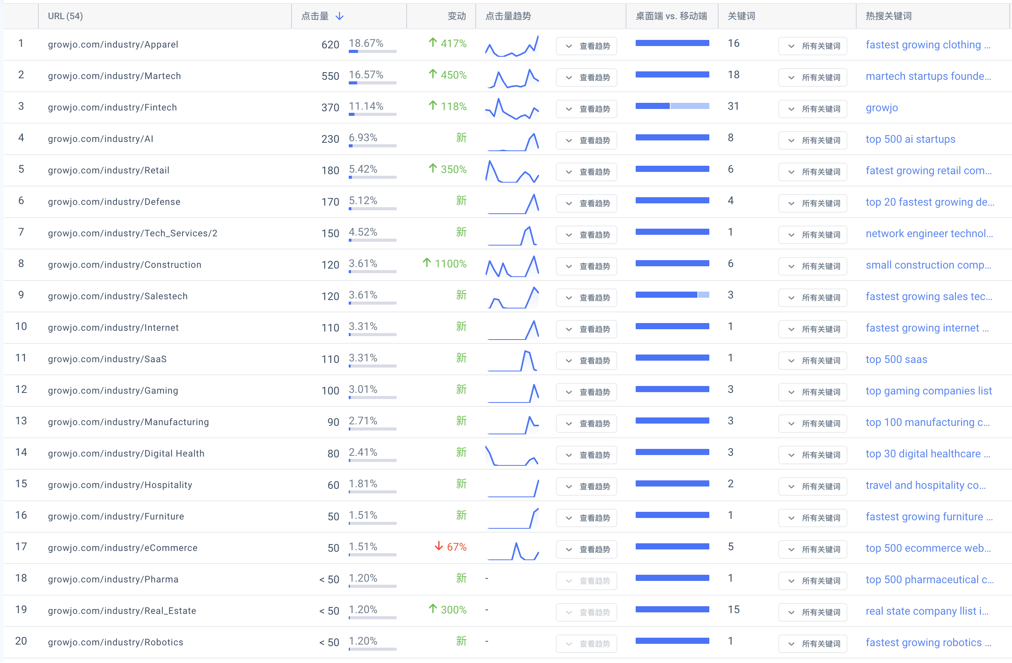Select URL growjo.com/industry/Robotics
The image size is (1012, 663).
point(115,642)
